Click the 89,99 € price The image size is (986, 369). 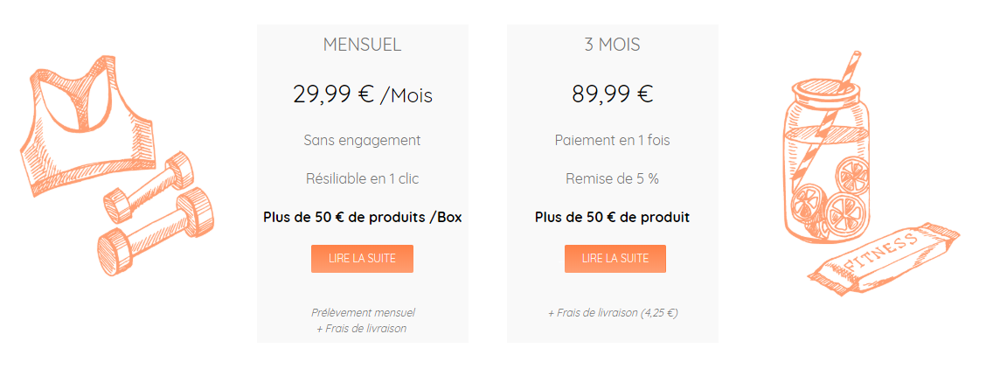[613, 94]
